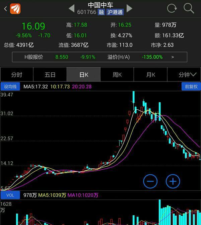201x225 pixels.
Task: Tap the turnover amount 161.33亿
Action: click(x=173, y=36)
